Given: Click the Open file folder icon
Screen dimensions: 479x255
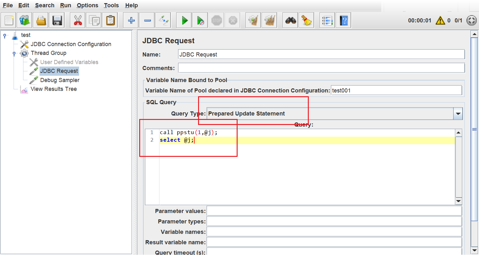Looking at the screenshot, I should [41, 21].
